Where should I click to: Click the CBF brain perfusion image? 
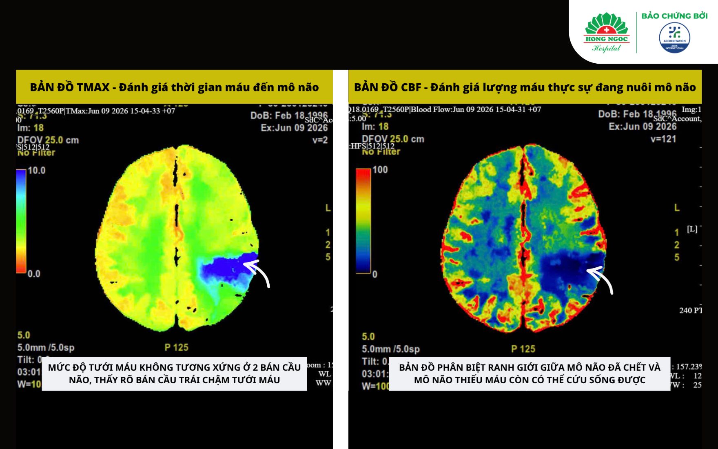(524, 238)
